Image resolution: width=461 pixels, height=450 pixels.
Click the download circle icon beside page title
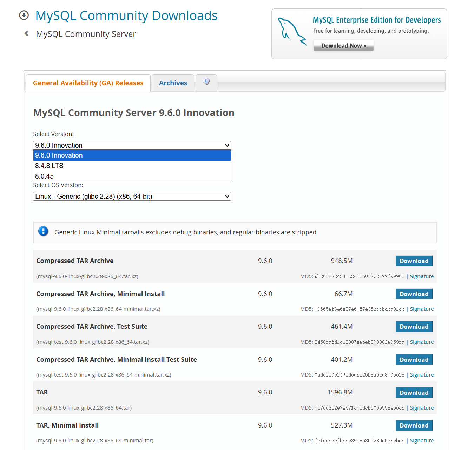[x=24, y=15]
